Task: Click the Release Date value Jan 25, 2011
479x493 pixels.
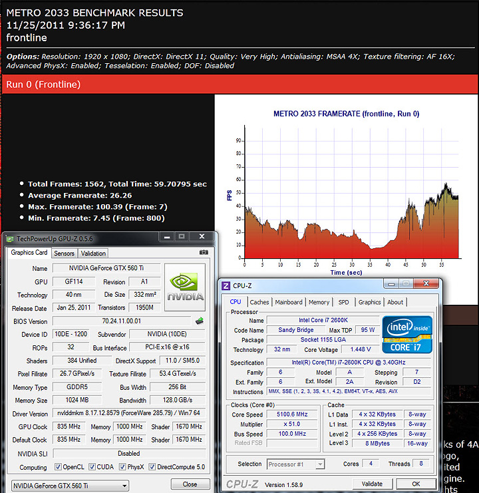Action: pos(74,307)
